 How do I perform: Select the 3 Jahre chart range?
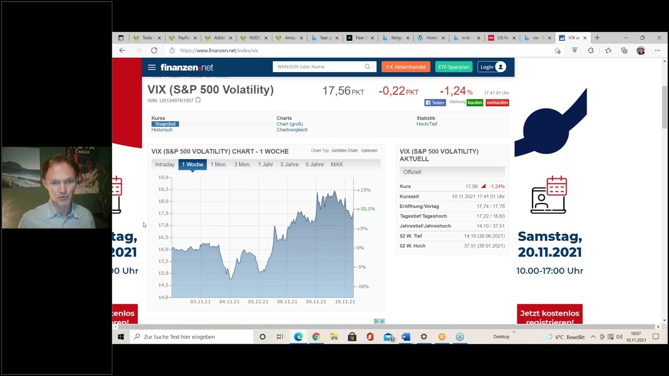[x=289, y=164]
